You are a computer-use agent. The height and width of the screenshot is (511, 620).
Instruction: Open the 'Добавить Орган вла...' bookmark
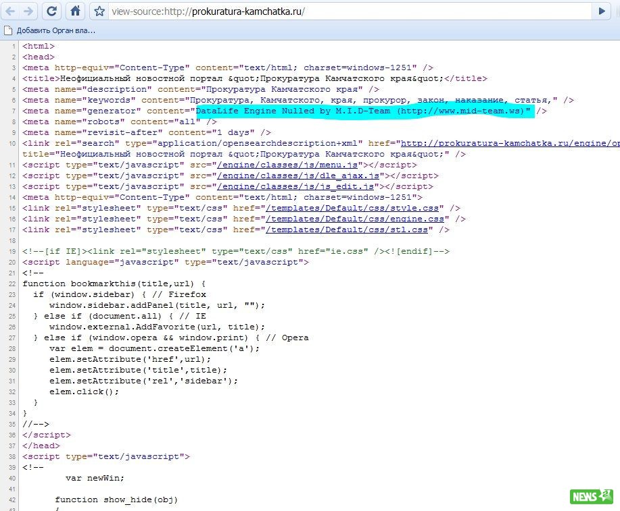click(50, 30)
